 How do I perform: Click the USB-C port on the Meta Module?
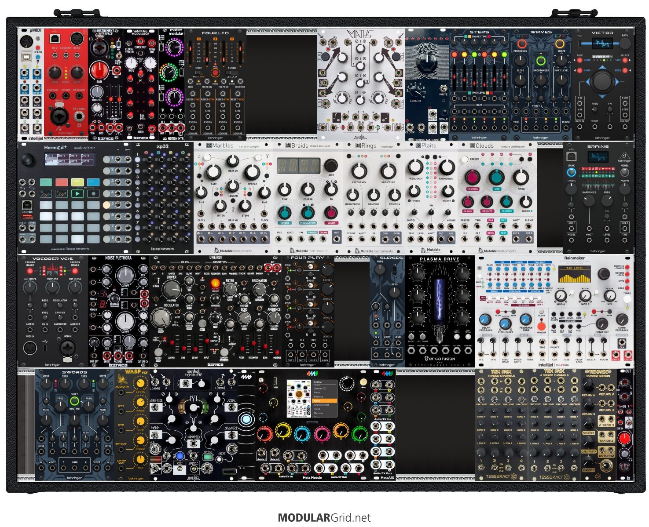coord(275,381)
